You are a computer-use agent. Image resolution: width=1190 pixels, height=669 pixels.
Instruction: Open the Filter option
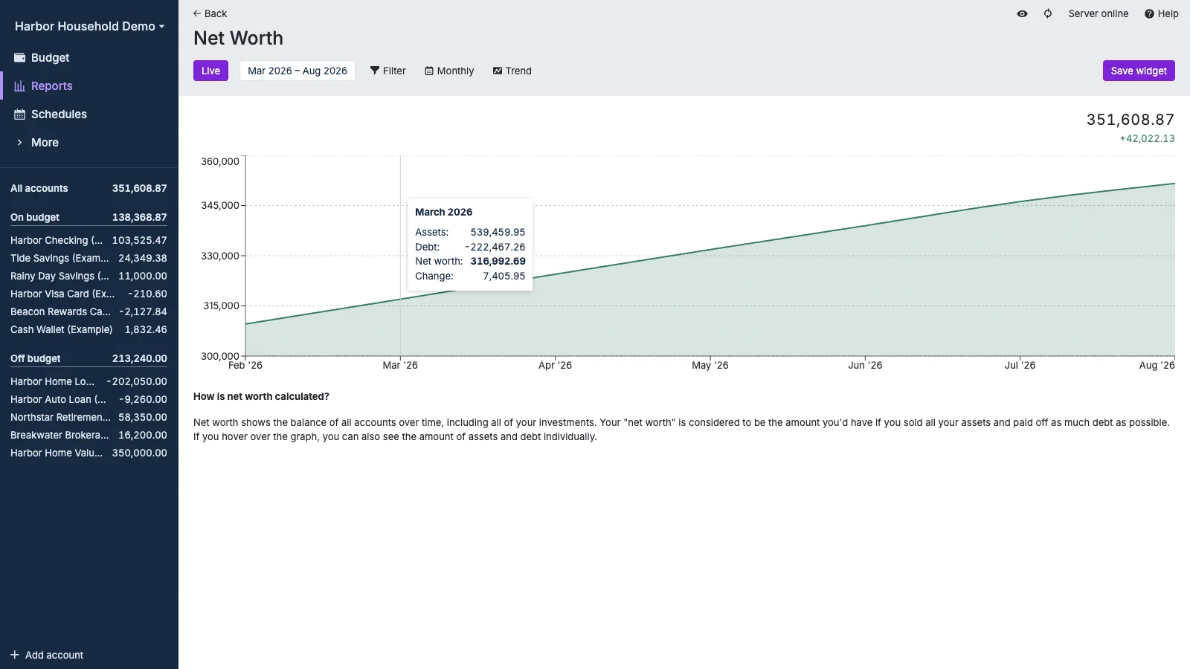click(x=388, y=71)
